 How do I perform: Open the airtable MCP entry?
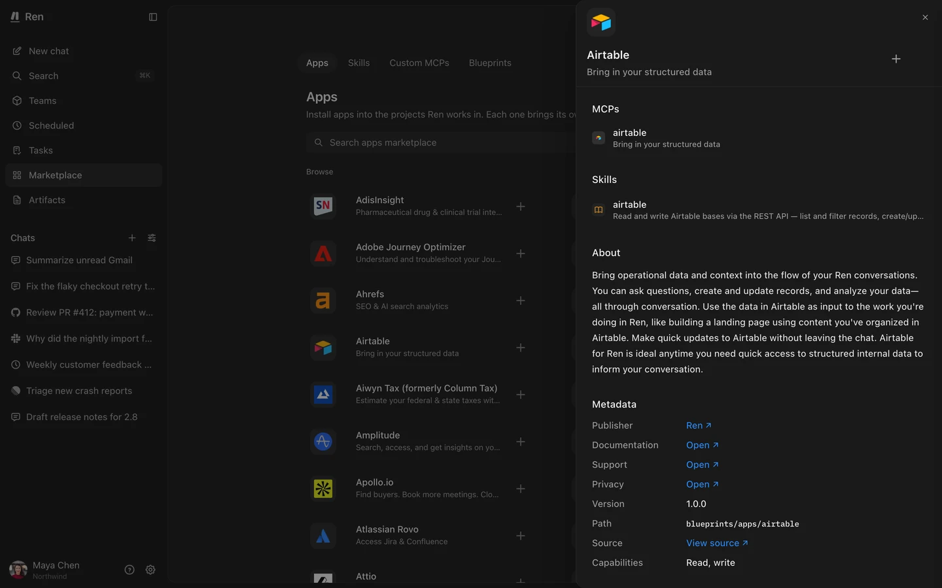[x=759, y=138]
